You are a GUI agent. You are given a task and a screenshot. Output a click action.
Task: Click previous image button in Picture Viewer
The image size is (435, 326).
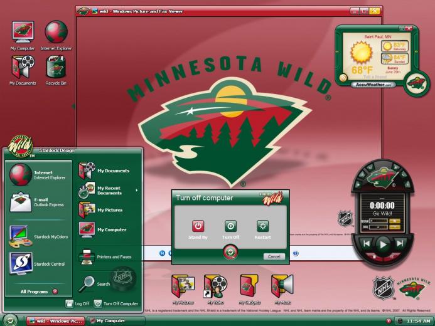pyautogui.click(x=163, y=253)
